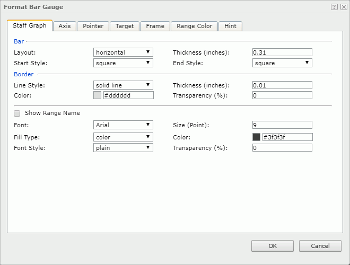This screenshot has width=350, height=265.
Task: Open the Layout dropdown
Action: coord(123,52)
